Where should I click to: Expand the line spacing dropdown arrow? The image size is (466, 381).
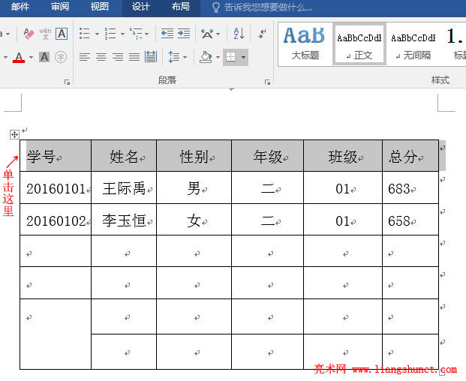click(185, 57)
